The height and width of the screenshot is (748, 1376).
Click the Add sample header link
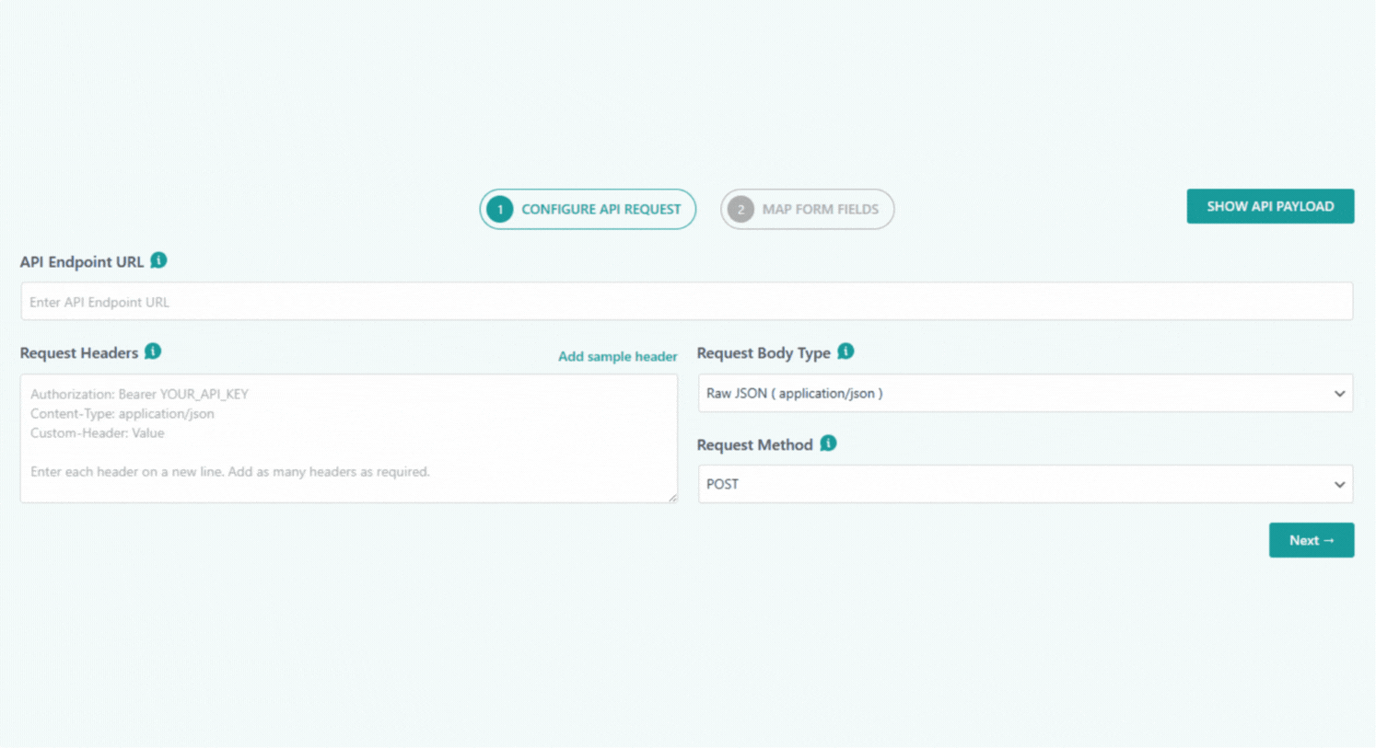pos(617,356)
